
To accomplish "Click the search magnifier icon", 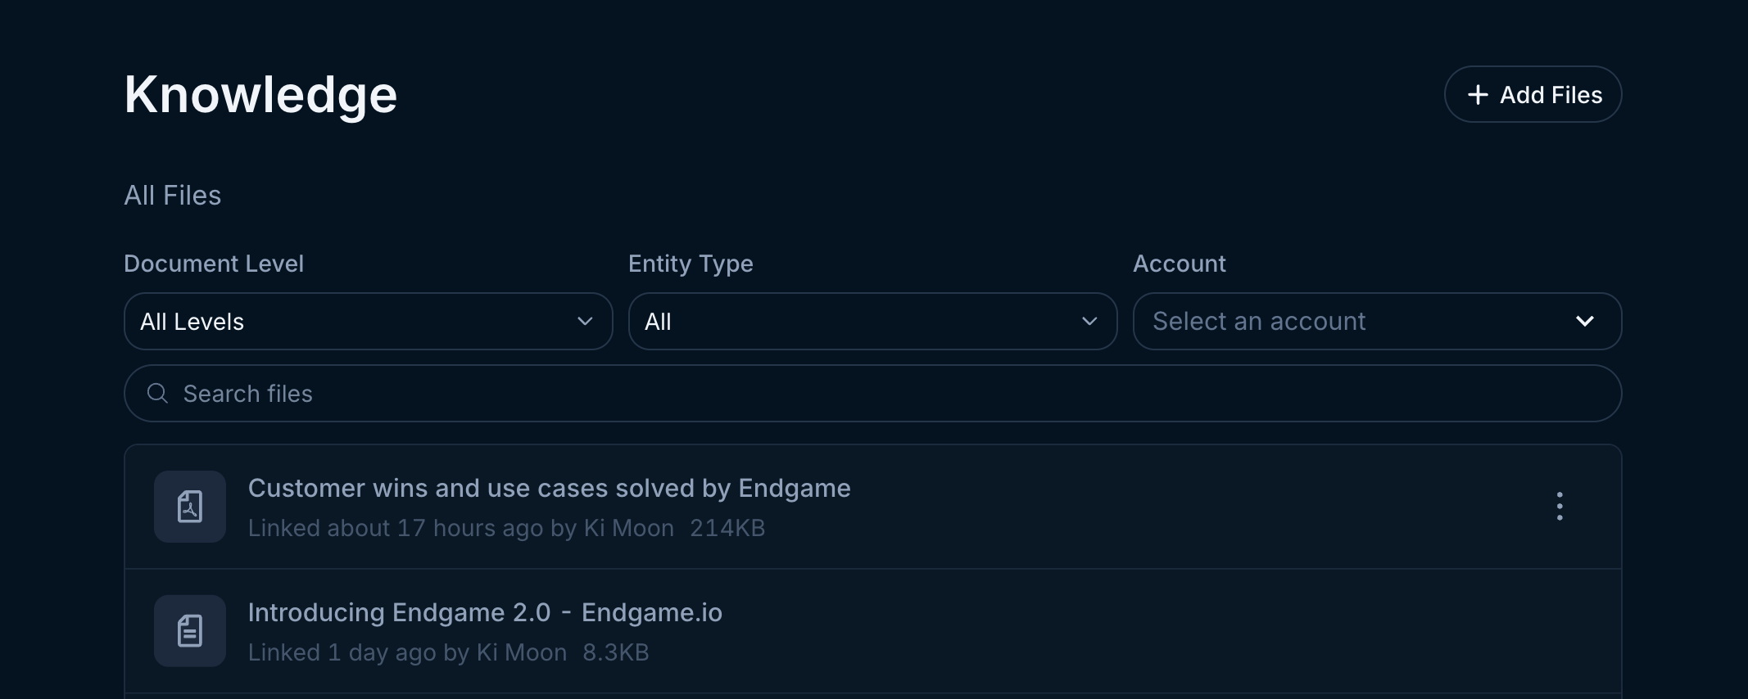I will click(x=156, y=393).
